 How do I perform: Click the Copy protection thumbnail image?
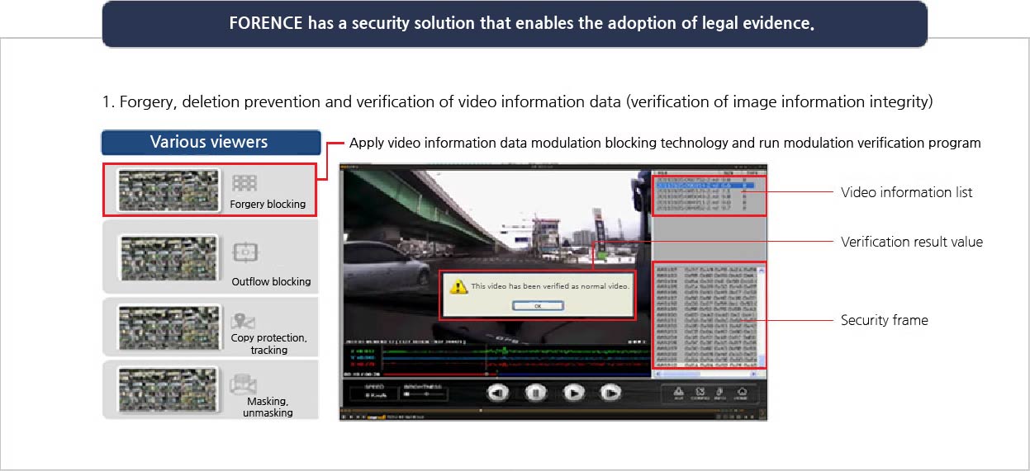169,327
